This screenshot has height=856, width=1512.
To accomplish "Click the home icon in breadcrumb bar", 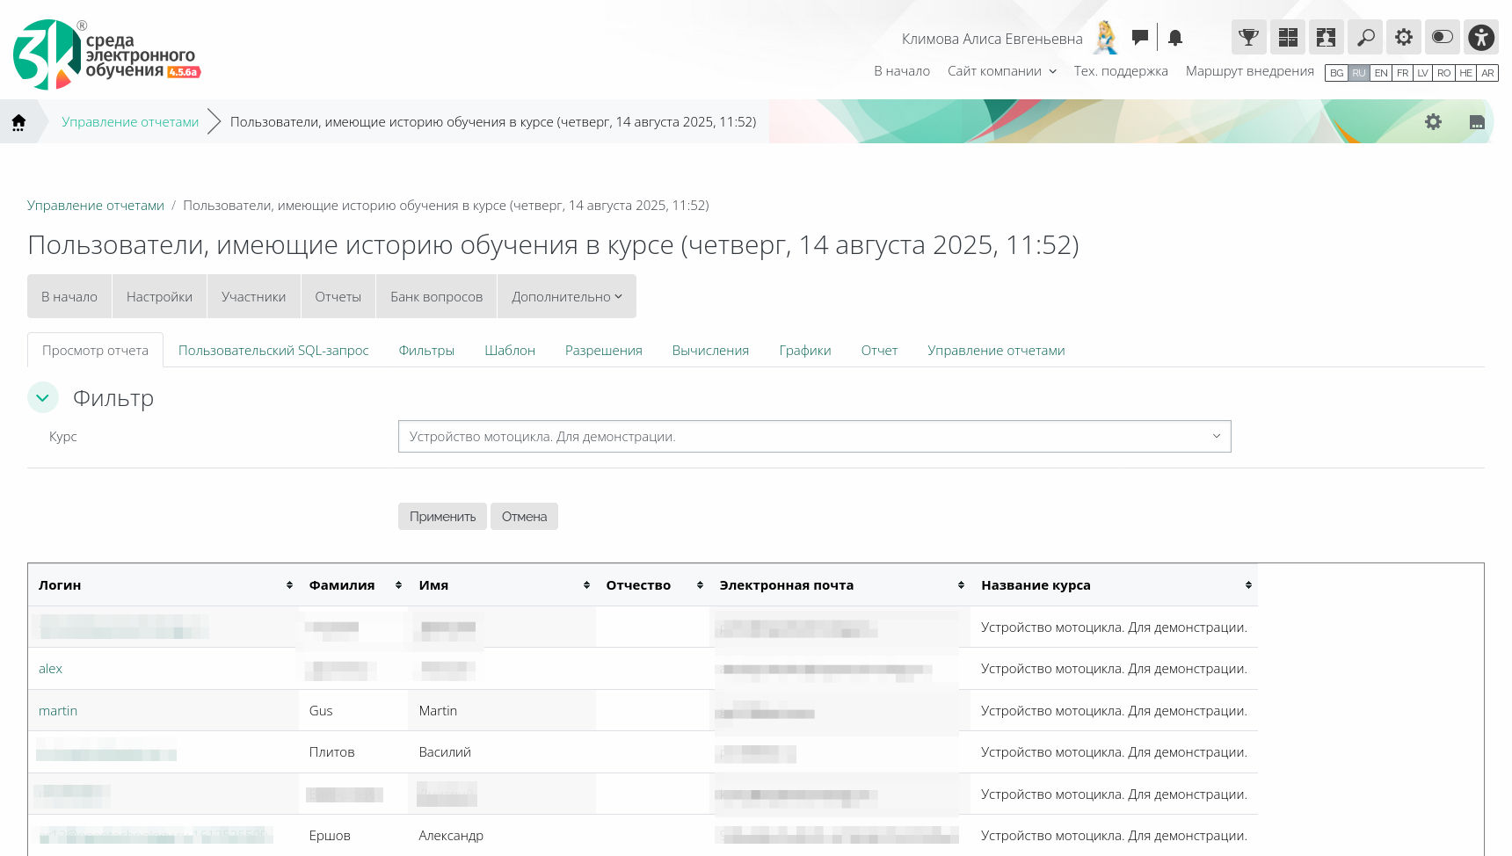I will click(x=18, y=122).
